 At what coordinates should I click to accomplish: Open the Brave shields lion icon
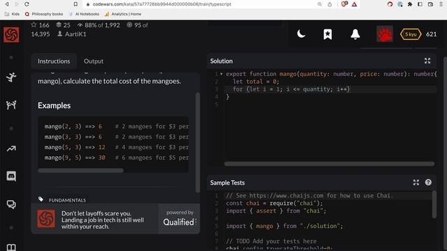point(344,4)
